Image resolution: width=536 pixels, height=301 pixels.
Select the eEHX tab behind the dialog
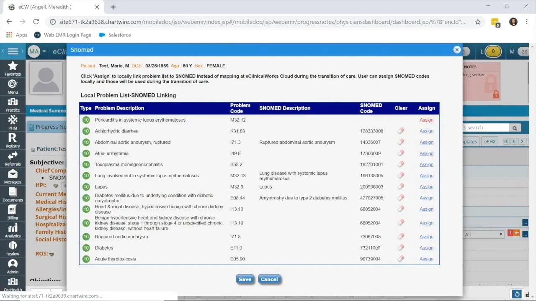point(490,142)
